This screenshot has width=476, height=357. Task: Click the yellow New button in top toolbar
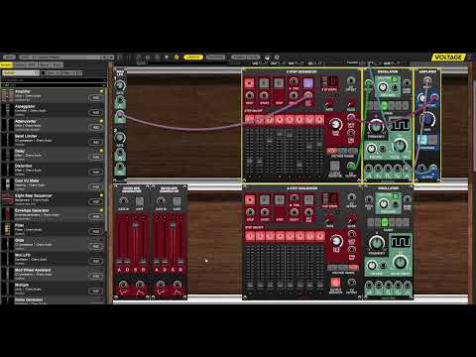(9, 58)
